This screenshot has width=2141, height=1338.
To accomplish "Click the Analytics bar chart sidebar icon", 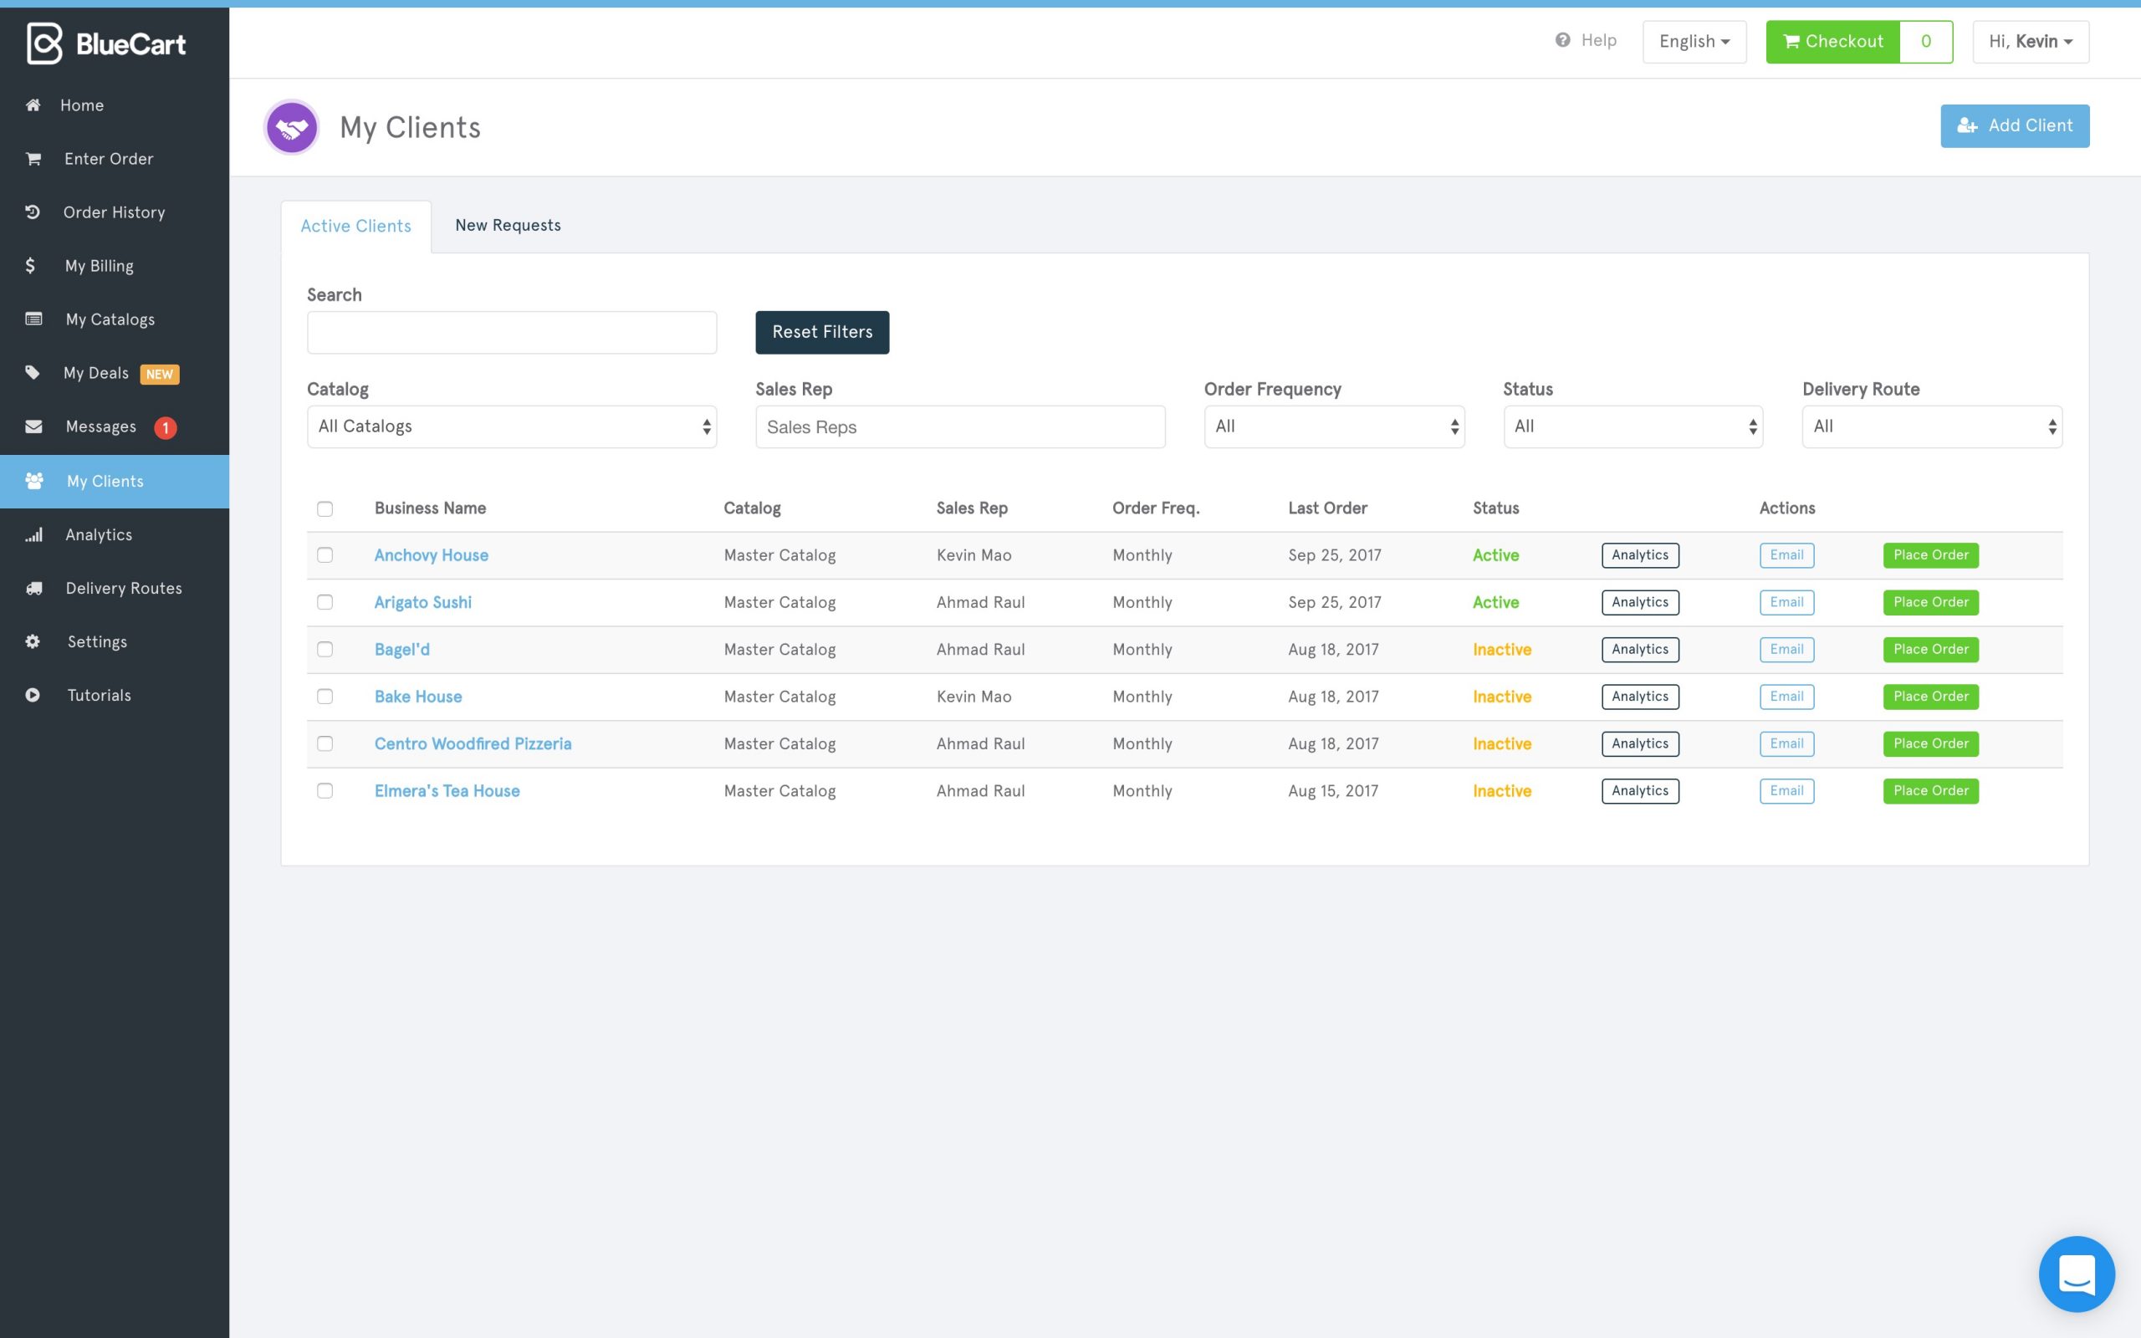I will pos(33,534).
